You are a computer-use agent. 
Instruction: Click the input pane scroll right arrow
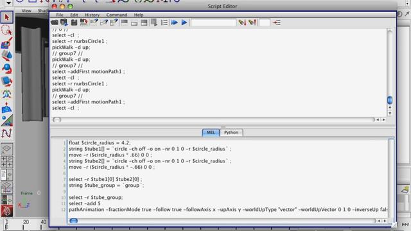pos(385,221)
